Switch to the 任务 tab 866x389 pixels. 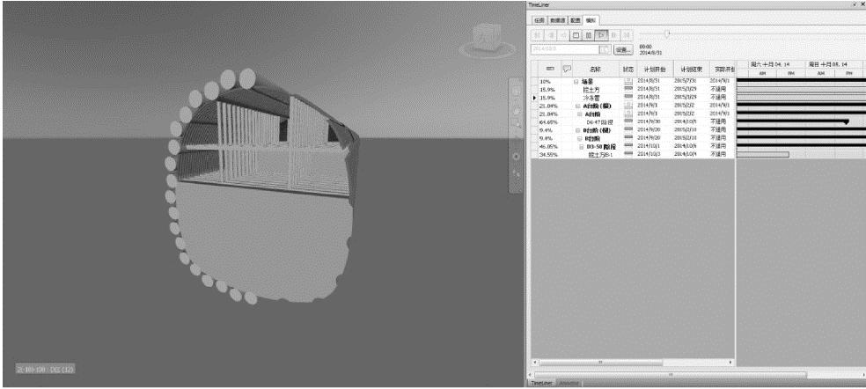(x=539, y=20)
